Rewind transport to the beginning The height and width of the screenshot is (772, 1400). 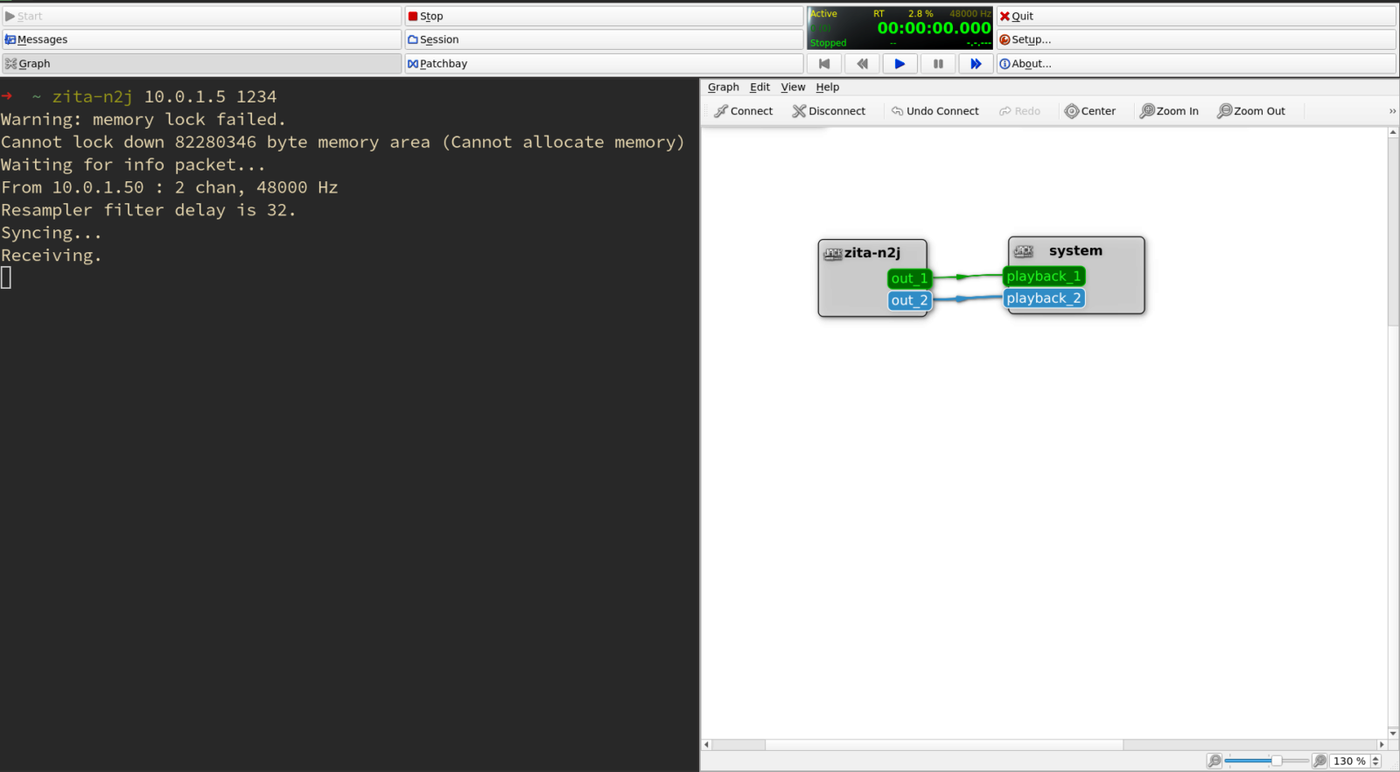(824, 63)
